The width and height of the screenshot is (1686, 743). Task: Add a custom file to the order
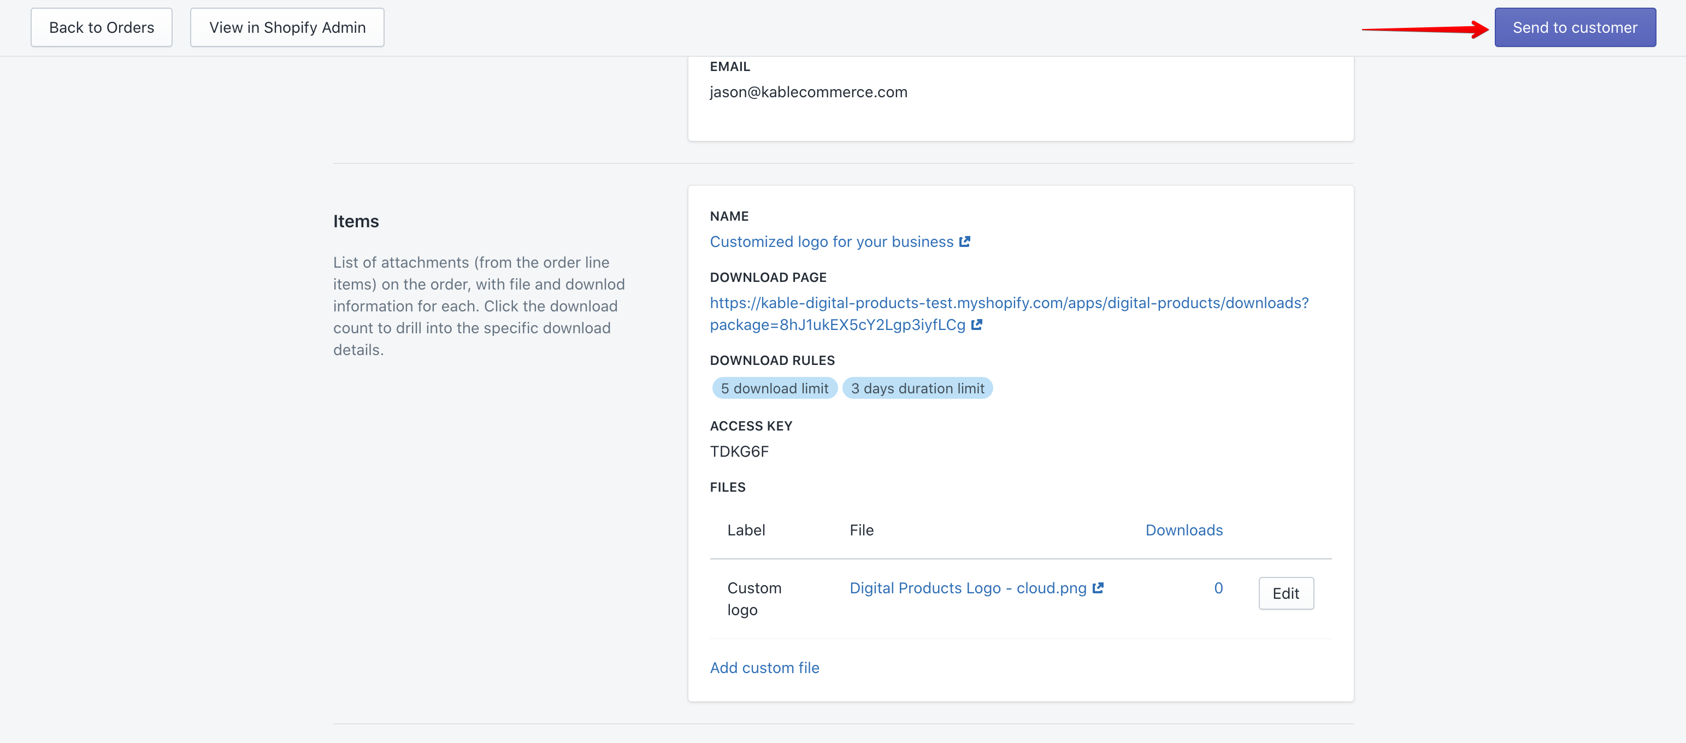click(x=764, y=667)
